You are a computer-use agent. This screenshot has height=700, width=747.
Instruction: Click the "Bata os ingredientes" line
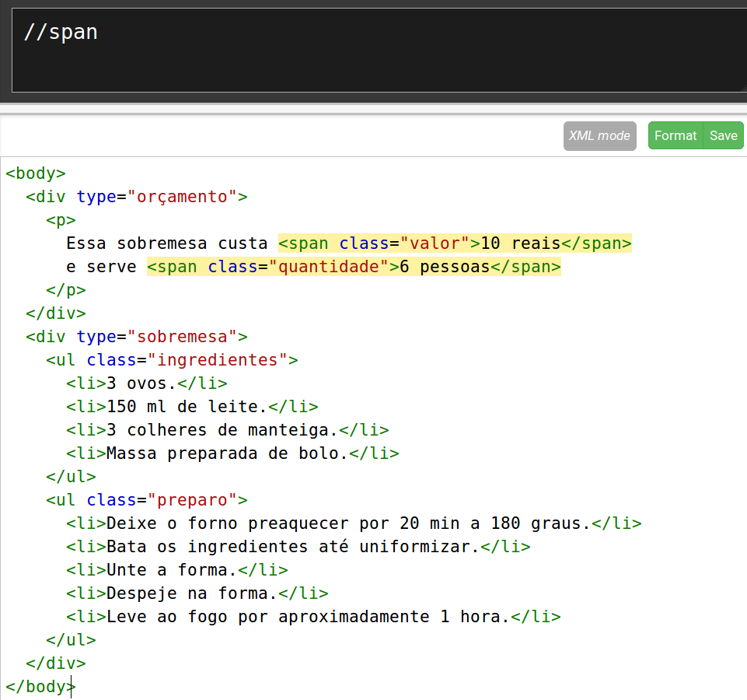(298, 547)
